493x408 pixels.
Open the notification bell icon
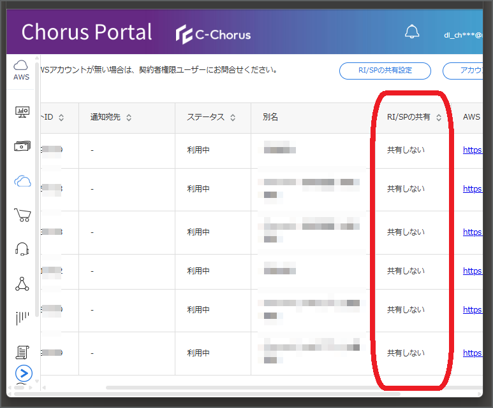(x=412, y=32)
